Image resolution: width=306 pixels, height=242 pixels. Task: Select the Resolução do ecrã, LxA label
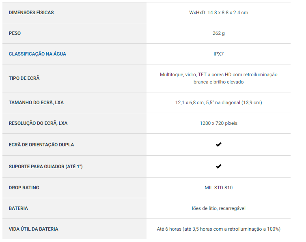pos(38,123)
